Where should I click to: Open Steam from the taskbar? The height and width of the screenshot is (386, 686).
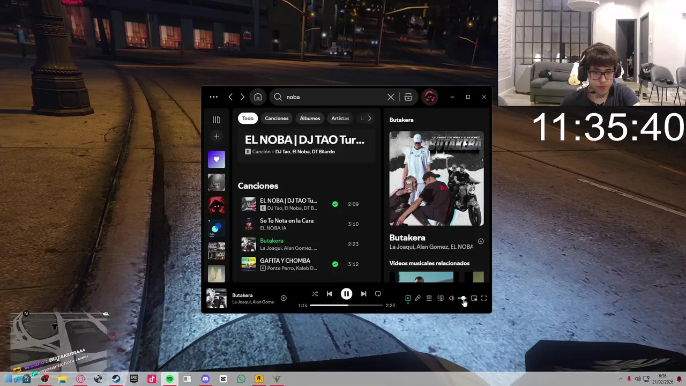point(116,379)
